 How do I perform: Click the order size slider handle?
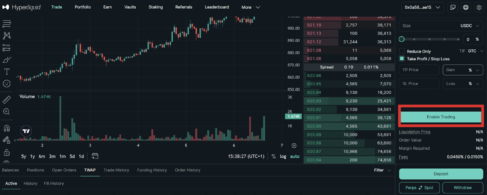coord(402,39)
